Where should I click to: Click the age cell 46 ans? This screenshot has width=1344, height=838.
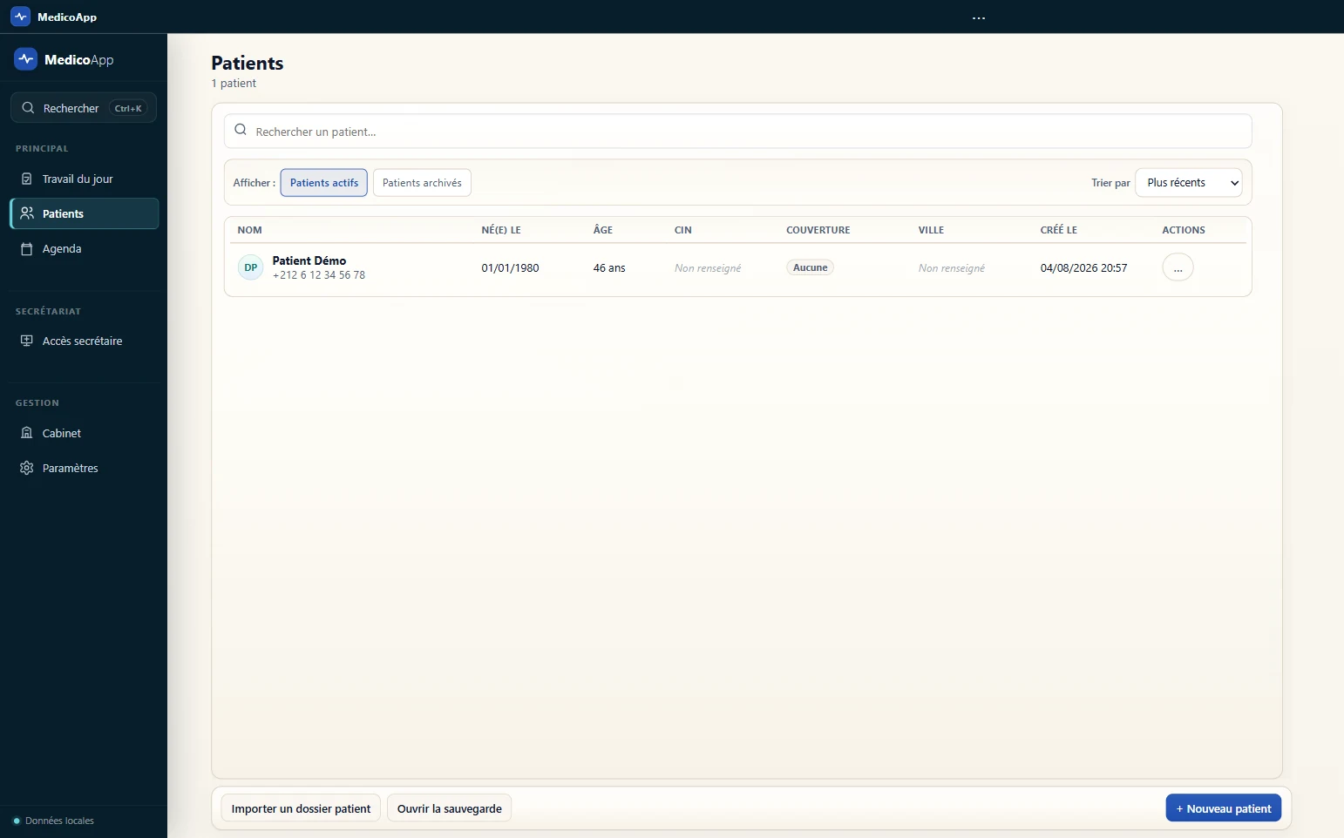point(609,268)
